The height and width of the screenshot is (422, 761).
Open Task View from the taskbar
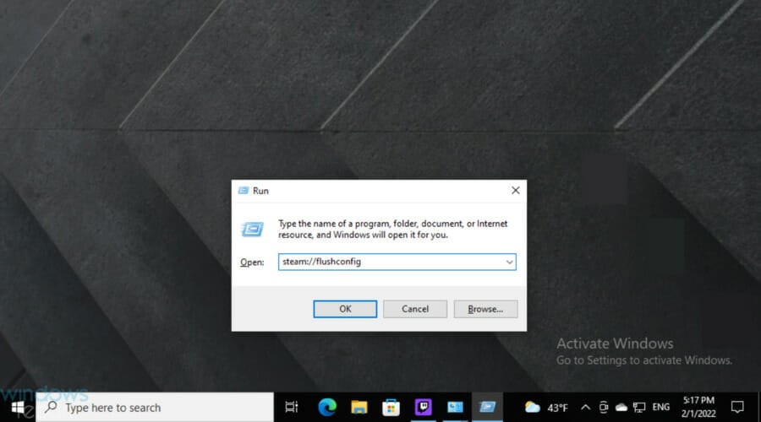[291, 408]
